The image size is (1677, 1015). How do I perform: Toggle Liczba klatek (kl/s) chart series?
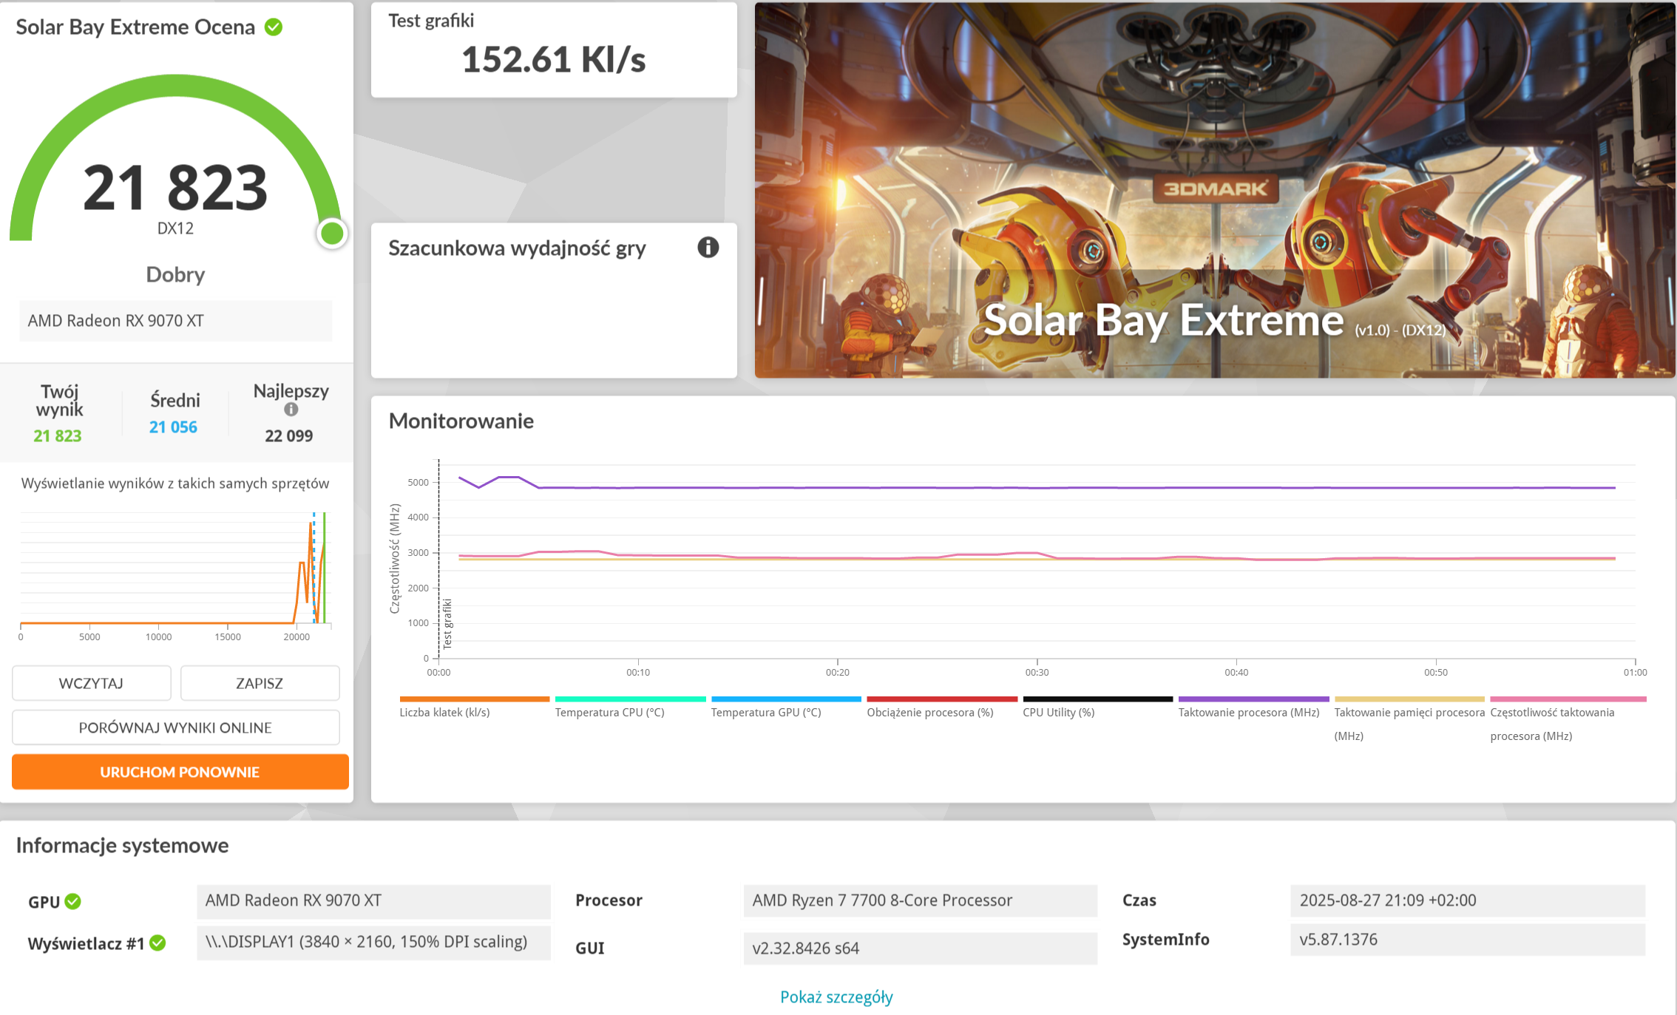[444, 712]
